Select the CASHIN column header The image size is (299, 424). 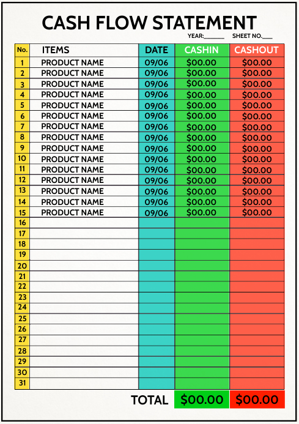(x=201, y=50)
